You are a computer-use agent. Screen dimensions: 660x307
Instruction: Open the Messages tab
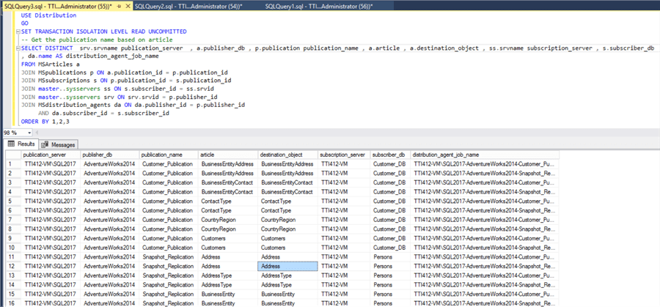58,144
